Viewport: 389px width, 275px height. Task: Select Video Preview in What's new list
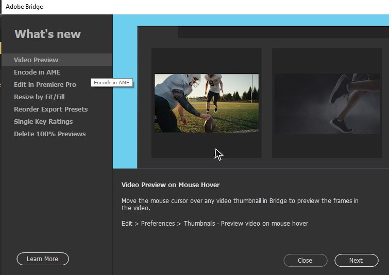[x=57, y=60]
